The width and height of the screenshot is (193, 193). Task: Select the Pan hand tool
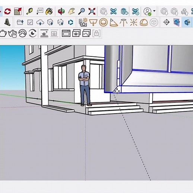[x=72, y=12]
